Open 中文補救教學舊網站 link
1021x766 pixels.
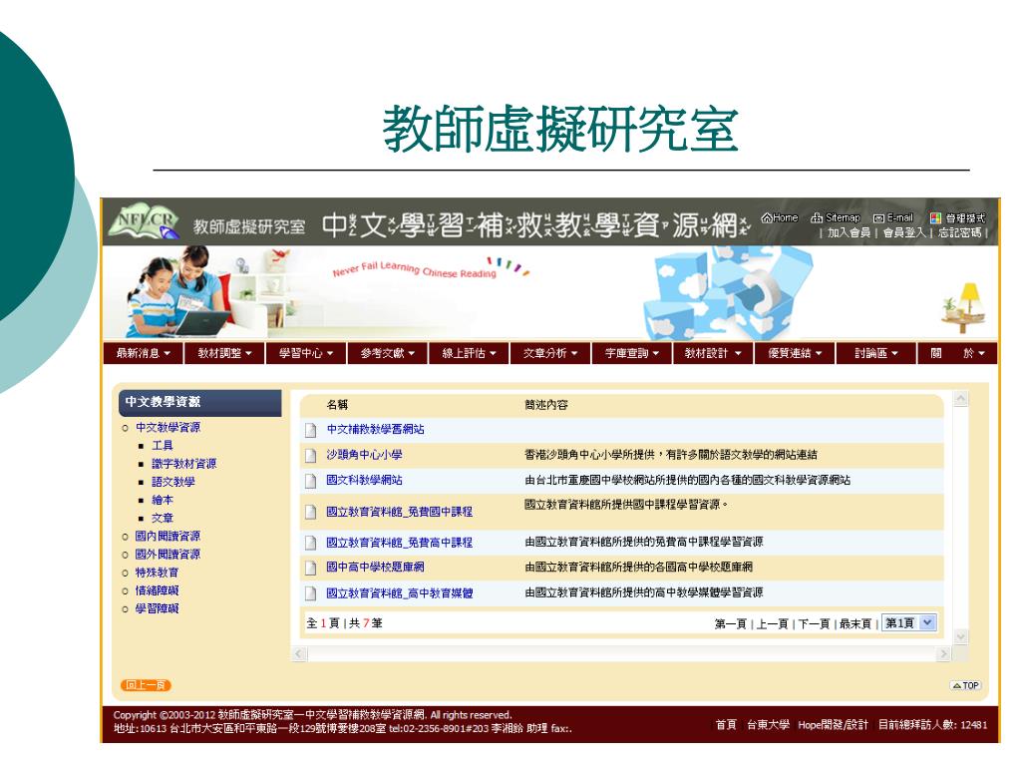click(x=375, y=429)
